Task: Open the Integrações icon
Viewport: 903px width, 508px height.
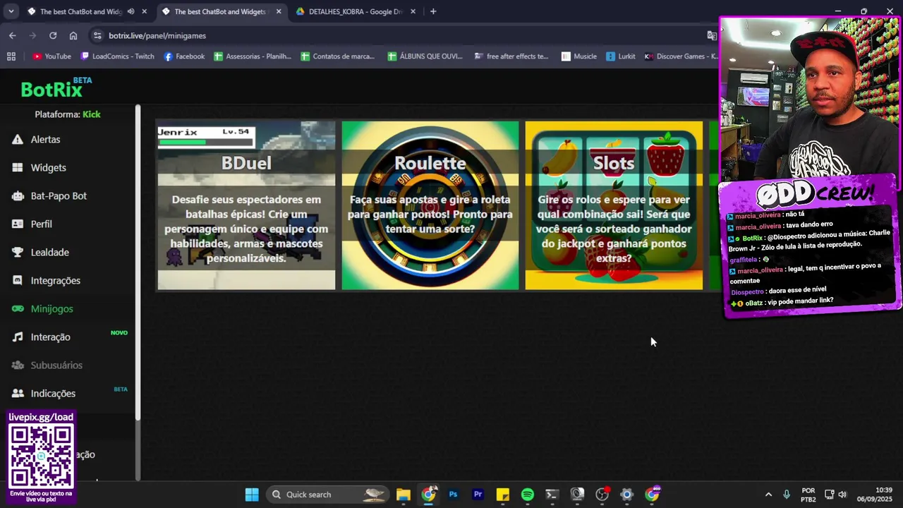Action: pyautogui.click(x=17, y=281)
